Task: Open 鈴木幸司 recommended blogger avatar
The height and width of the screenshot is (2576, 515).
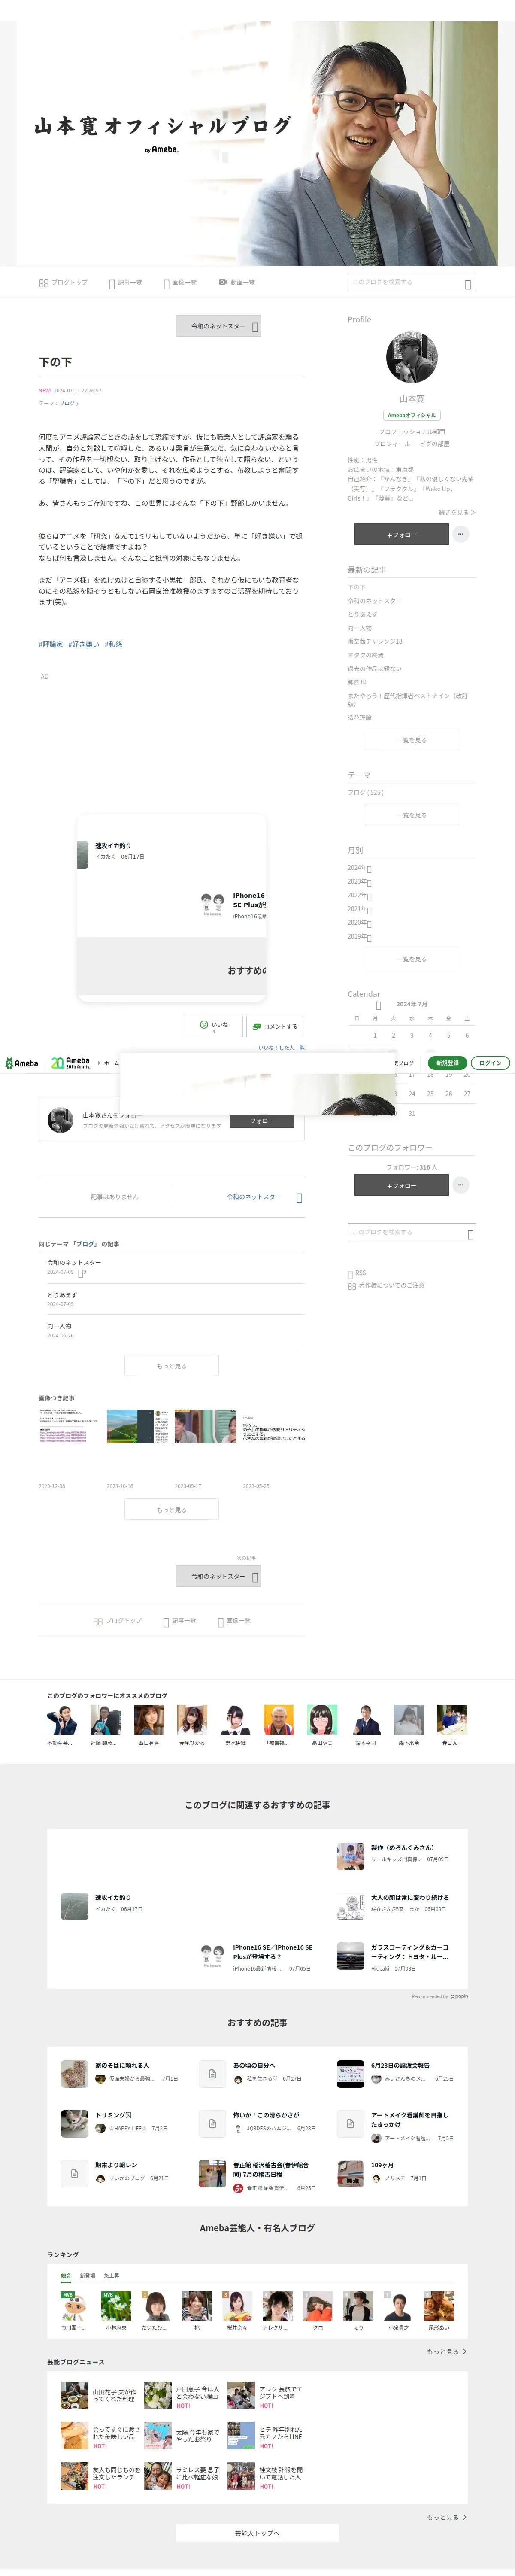Action: click(x=366, y=1719)
